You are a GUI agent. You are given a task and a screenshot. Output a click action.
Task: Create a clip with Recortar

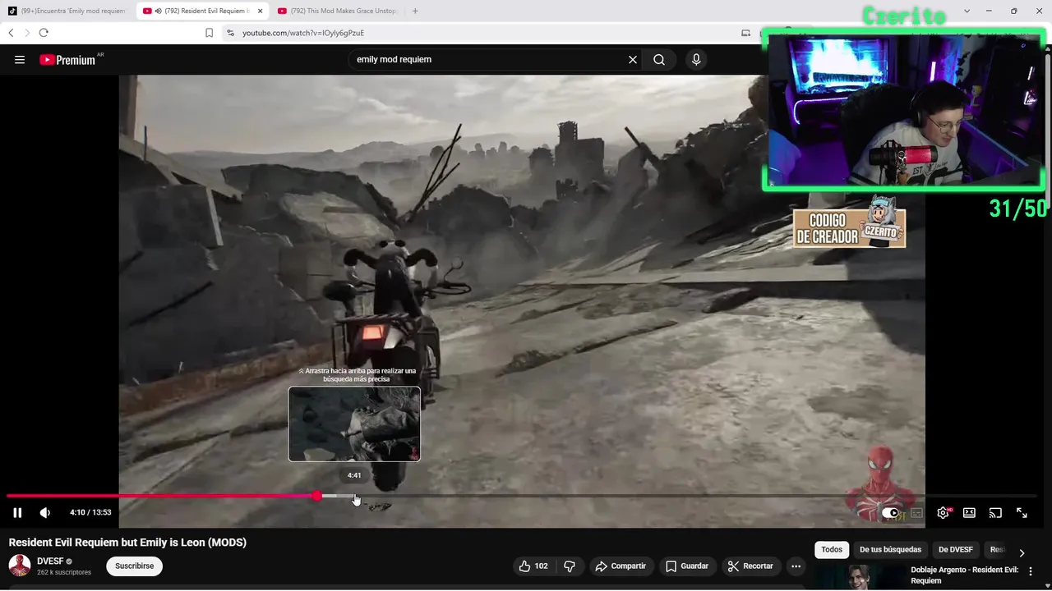[x=750, y=566]
